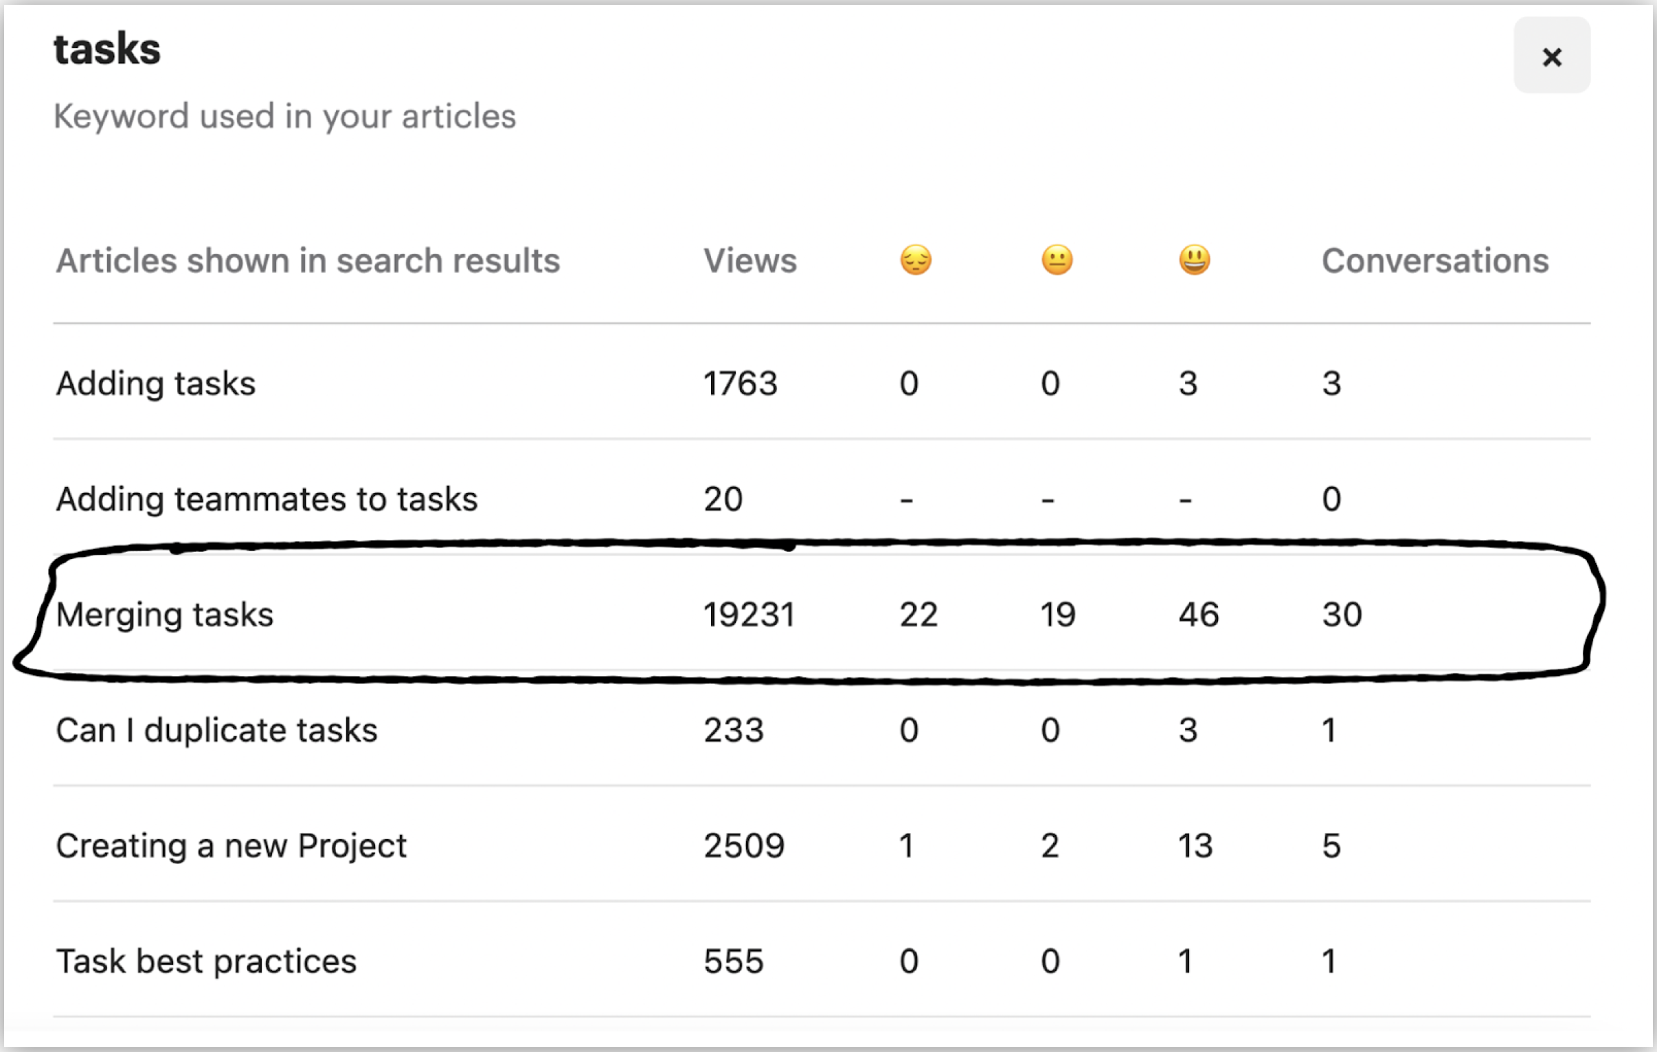Open the Merging tasks article
1657x1052 pixels.
[x=164, y=615]
